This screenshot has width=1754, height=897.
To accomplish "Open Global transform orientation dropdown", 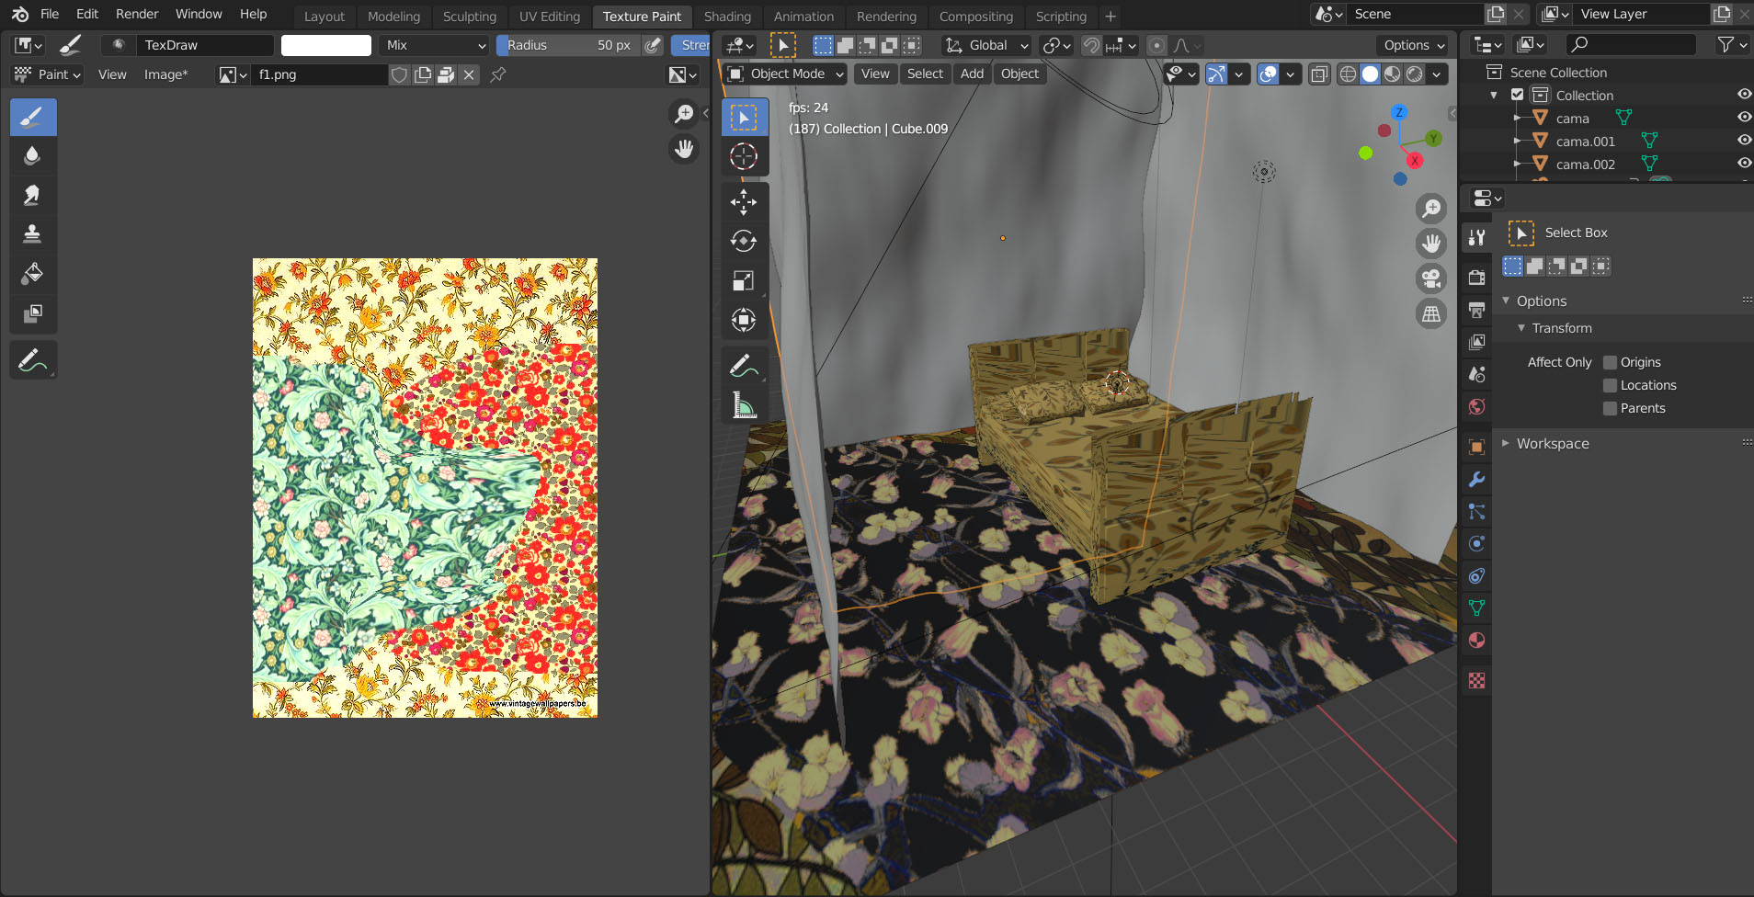I will coord(987,45).
